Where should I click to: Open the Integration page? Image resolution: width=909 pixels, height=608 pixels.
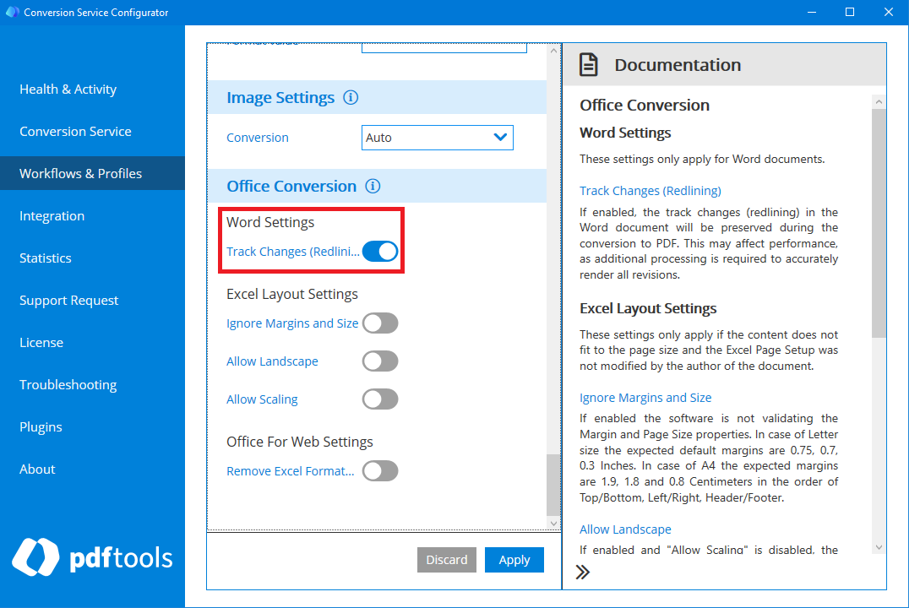pyautogui.click(x=93, y=215)
